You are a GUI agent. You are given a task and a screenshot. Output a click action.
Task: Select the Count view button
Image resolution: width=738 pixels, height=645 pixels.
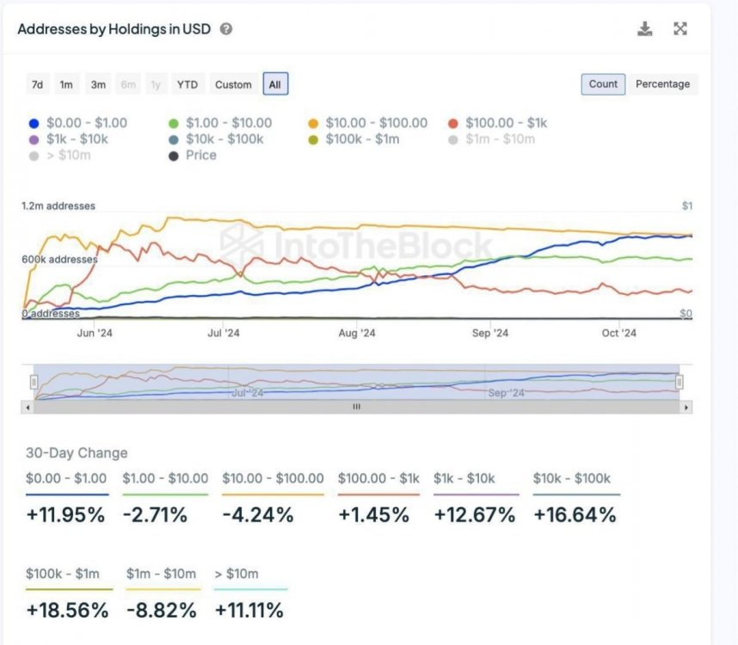603,84
